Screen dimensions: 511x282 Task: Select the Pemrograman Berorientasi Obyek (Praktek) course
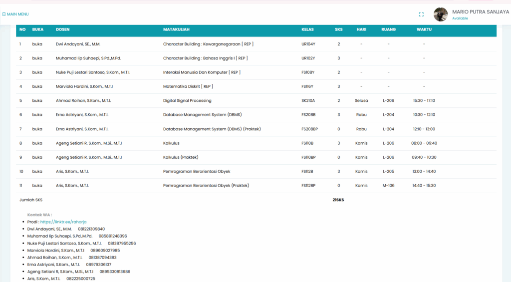pyautogui.click(x=206, y=186)
